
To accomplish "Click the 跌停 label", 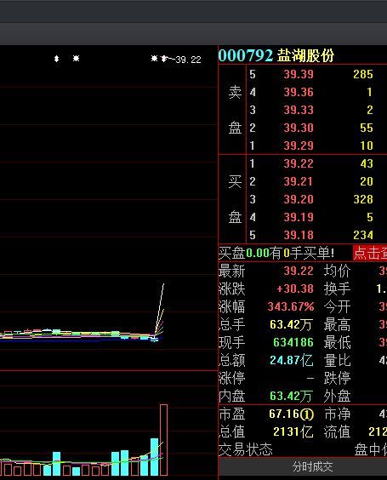I will 337,378.
